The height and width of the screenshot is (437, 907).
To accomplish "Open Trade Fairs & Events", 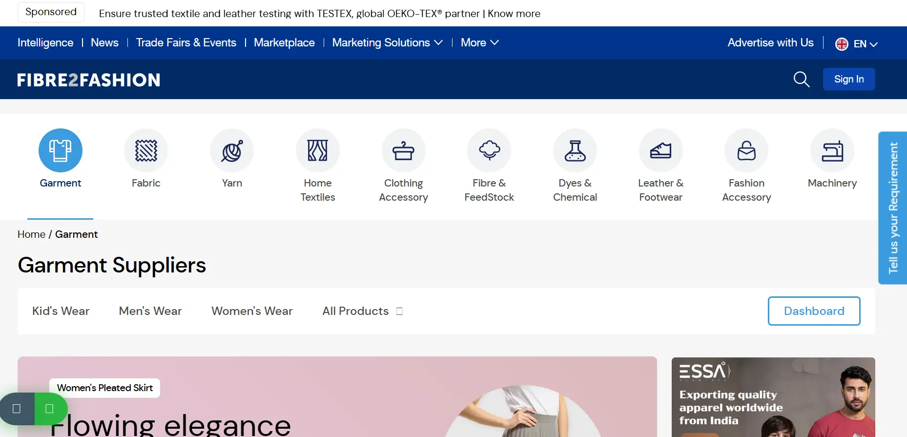I will point(186,42).
